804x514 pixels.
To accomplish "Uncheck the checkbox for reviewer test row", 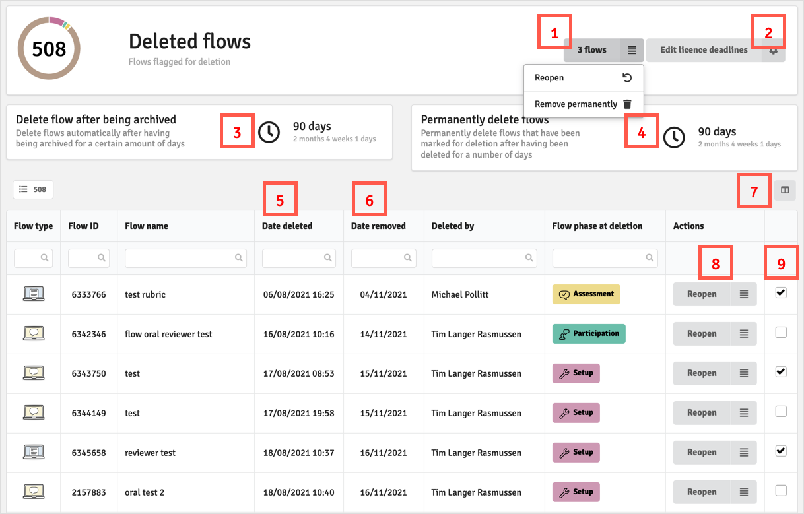I will [781, 451].
